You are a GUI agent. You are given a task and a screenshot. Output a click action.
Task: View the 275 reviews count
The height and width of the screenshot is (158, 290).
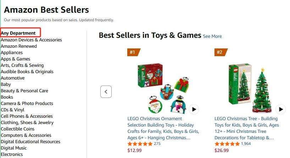pyautogui.click(x=157, y=144)
